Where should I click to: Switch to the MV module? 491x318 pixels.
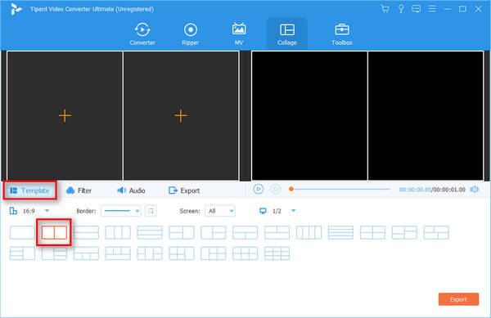click(x=239, y=34)
